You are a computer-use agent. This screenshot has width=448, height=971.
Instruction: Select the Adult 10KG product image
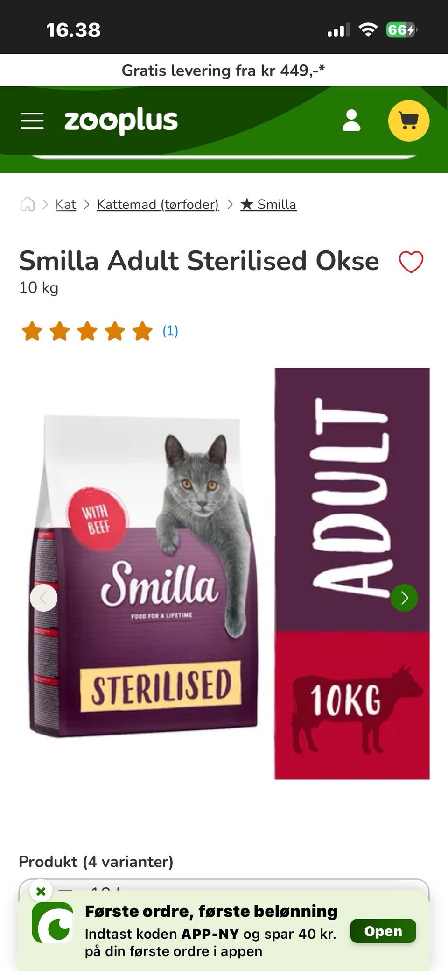pyautogui.click(x=352, y=573)
